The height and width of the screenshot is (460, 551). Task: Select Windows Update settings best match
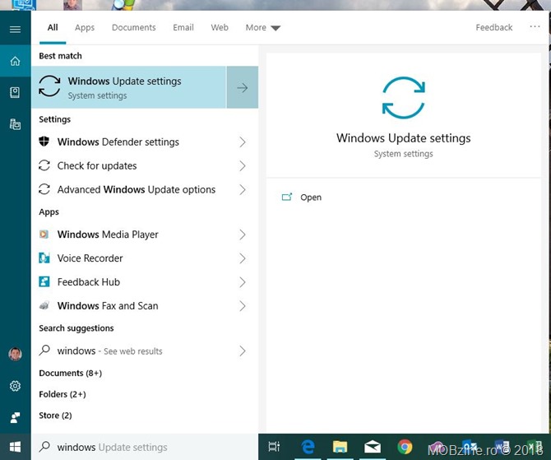[128, 87]
